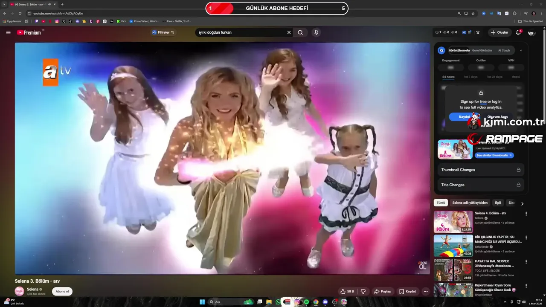Click the Chrome address bar URL
The width and height of the screenshot is (546, 307).
point(58,13)
